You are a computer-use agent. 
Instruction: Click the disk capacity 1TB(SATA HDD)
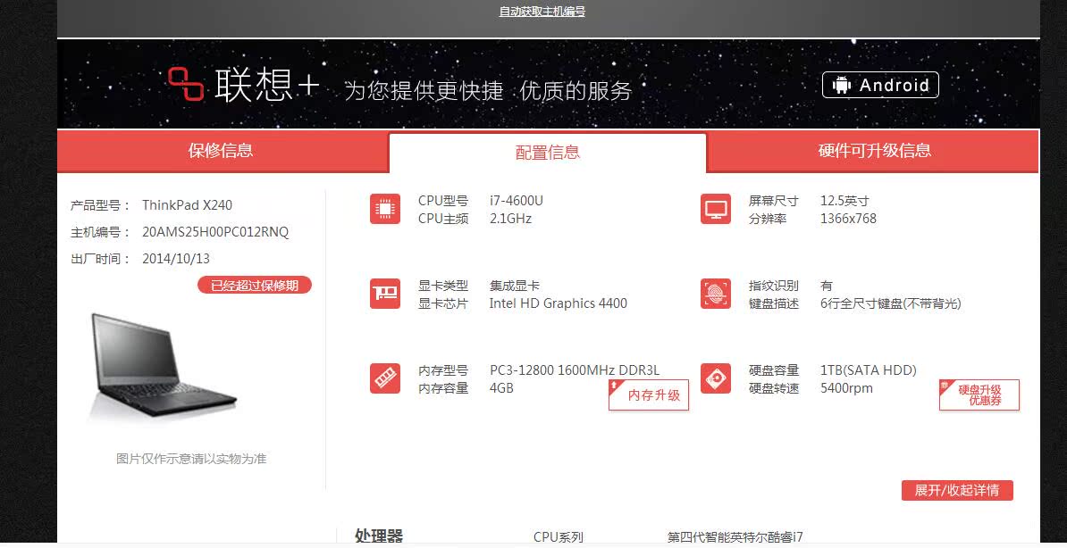click(869, 370)
